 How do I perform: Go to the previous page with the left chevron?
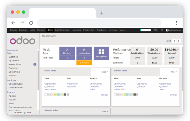click(x=174, y=41)
